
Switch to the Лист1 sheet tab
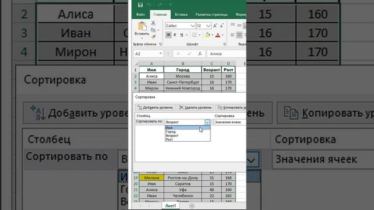click(171, 206)
